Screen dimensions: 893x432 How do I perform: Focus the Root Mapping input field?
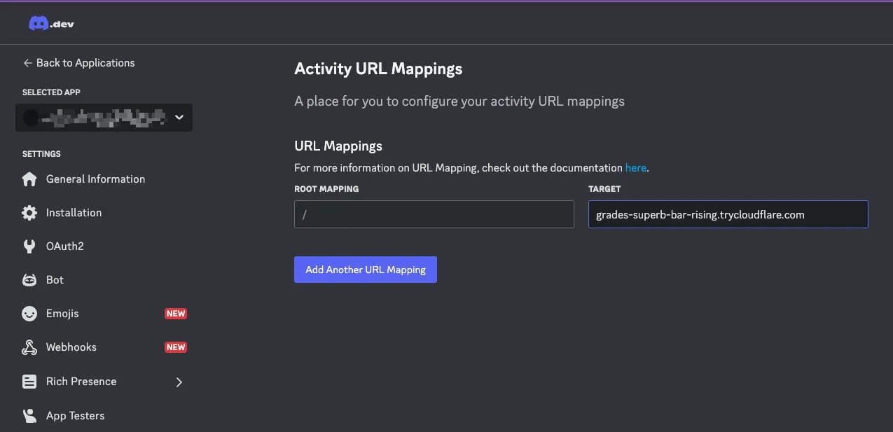coord(434,214)
